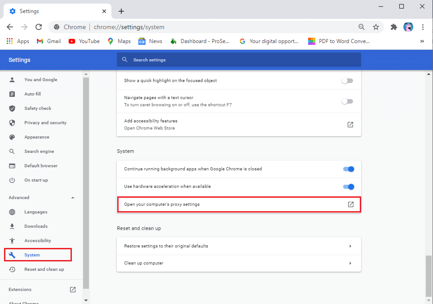Click the Extensions puzzle icon in toolbar
This screenshot has height=304, width=433.
pos(393,27)
